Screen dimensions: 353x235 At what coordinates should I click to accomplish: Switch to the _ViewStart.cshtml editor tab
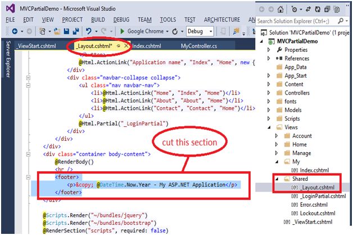point(36,46)
